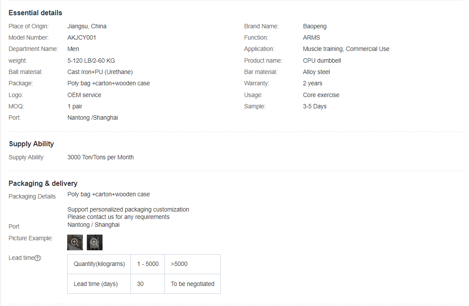Click the Packaging & delivery heading

(x=43, y=184)
